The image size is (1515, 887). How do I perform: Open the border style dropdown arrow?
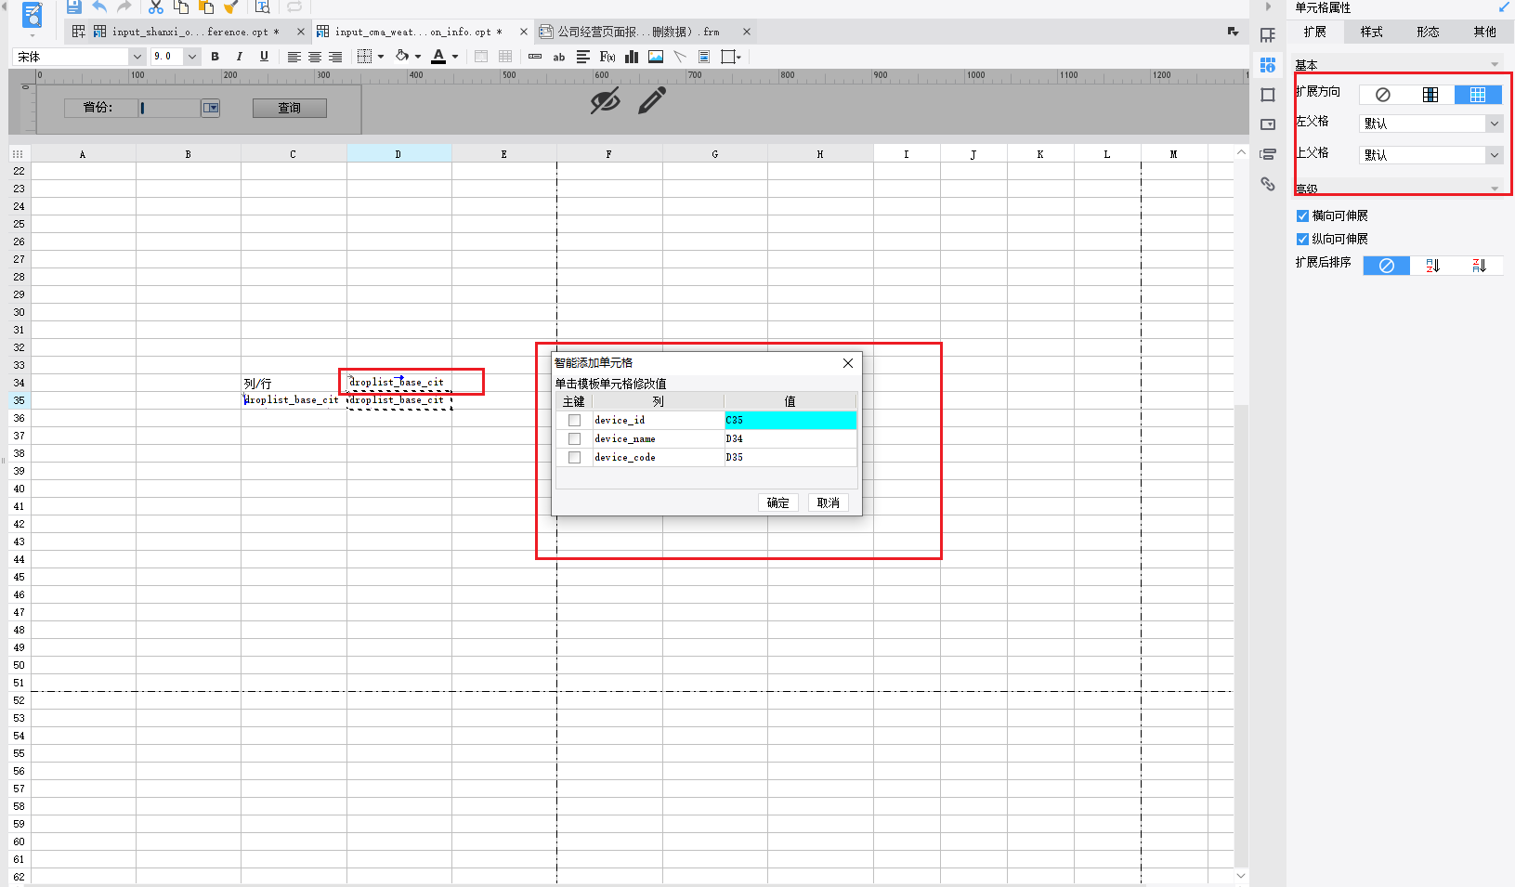[x=381, y=57]
